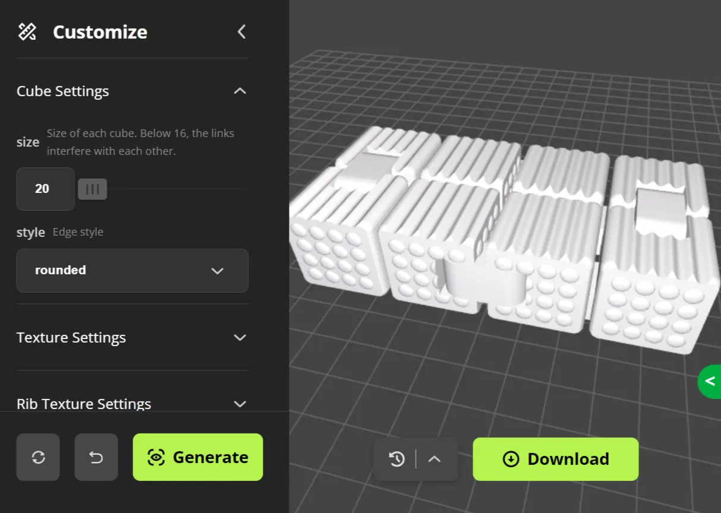Click the undo arrow icon
This screenshot has width=721, height=513.
click(96, 457)
